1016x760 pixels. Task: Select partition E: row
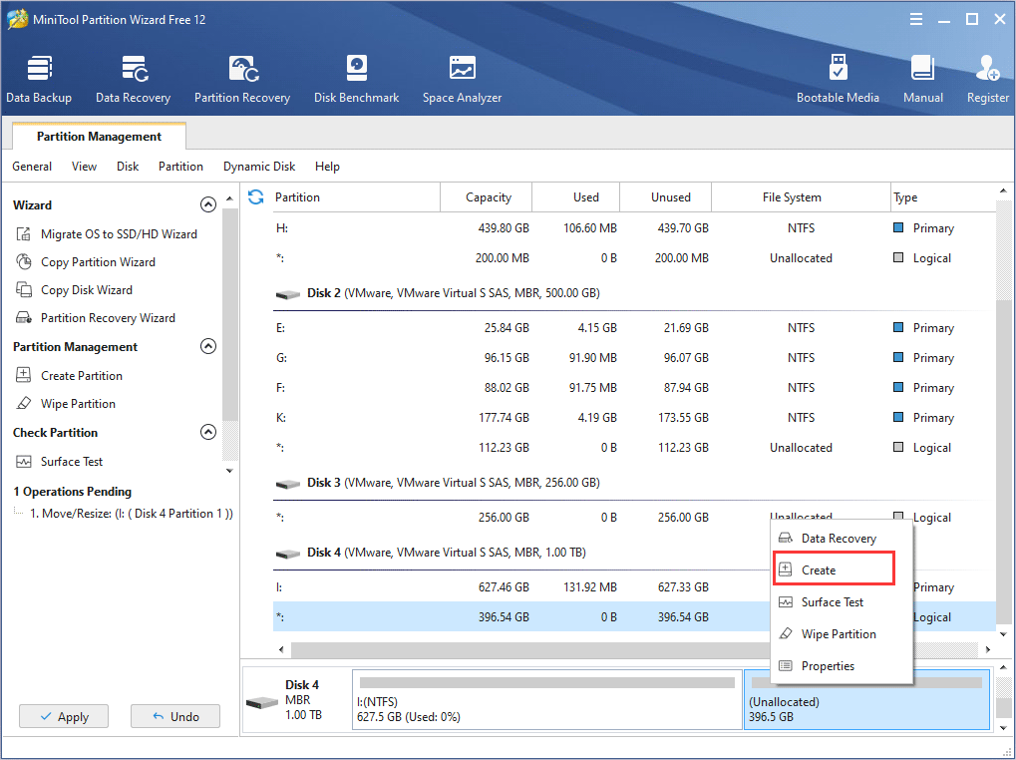coord(634,328)
